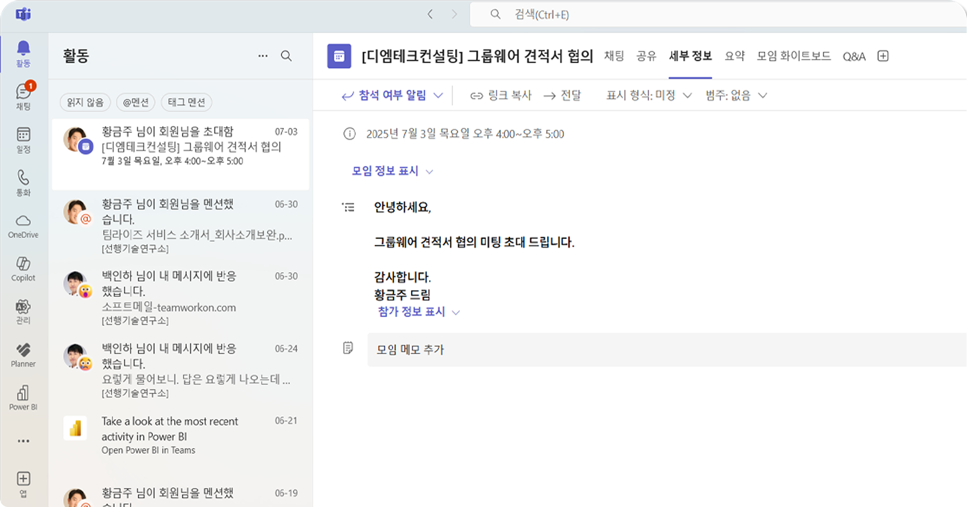Open the Calls (통화) icon
This screenshot has height=507, width=967.
(x=23, y=183)
